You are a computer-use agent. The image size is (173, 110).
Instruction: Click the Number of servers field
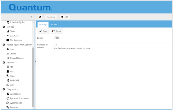113,45
